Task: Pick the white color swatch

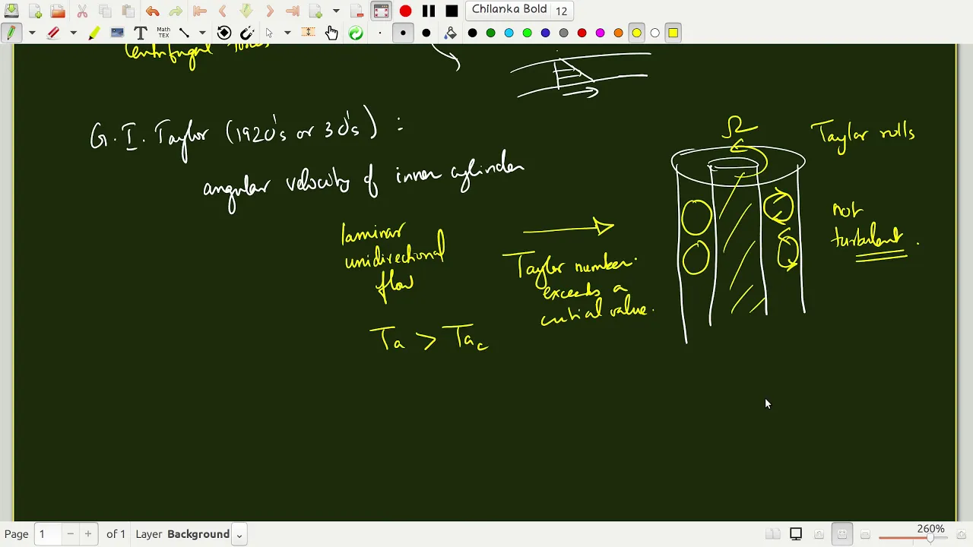Action: tap(654, 33)
